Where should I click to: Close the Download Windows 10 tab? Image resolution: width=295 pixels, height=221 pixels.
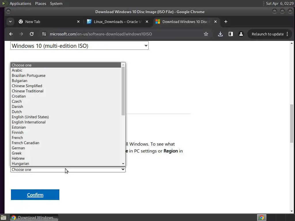[215, 22]
